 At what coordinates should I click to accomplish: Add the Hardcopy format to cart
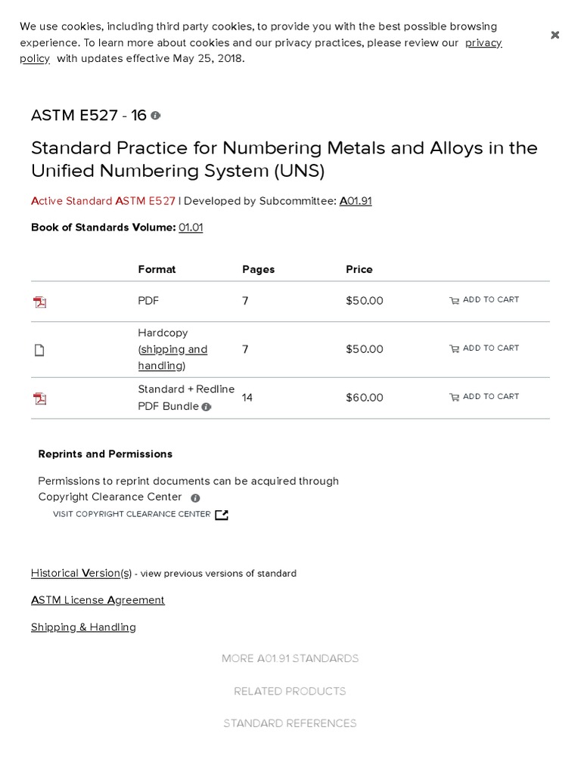tap(484, 348)
